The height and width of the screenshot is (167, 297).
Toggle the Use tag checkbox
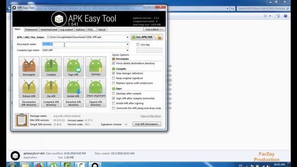(138, 45)
